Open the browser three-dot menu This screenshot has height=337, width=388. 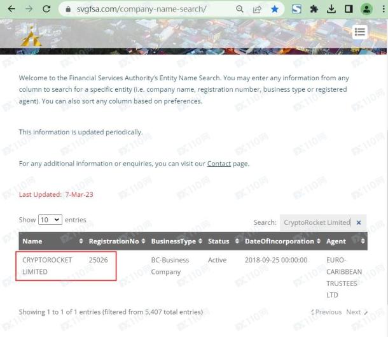(384, 10)
